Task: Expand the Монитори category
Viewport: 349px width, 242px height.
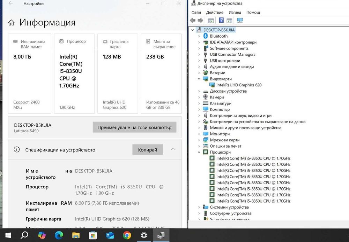Action: (x=199, y=134)
